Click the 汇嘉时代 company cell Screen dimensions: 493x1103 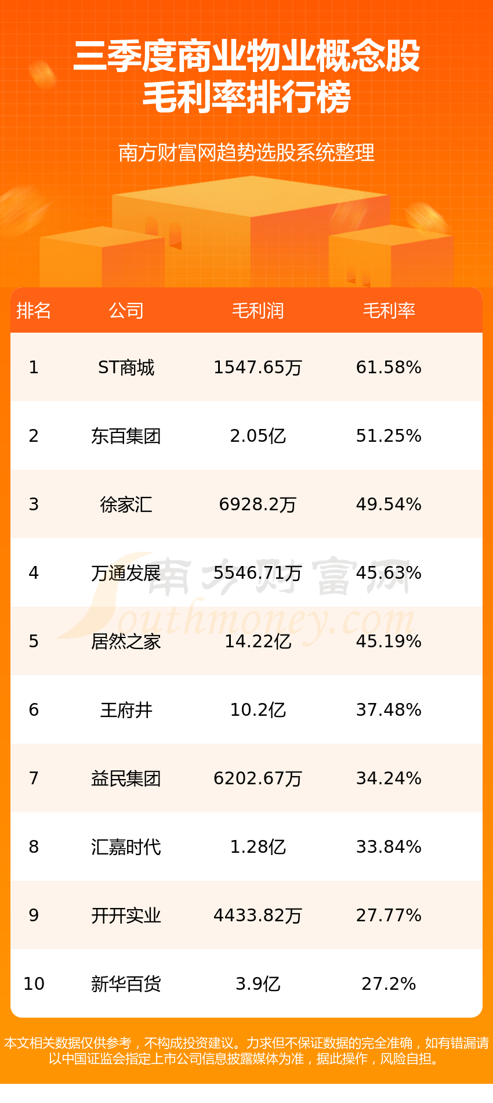[126, 847]
